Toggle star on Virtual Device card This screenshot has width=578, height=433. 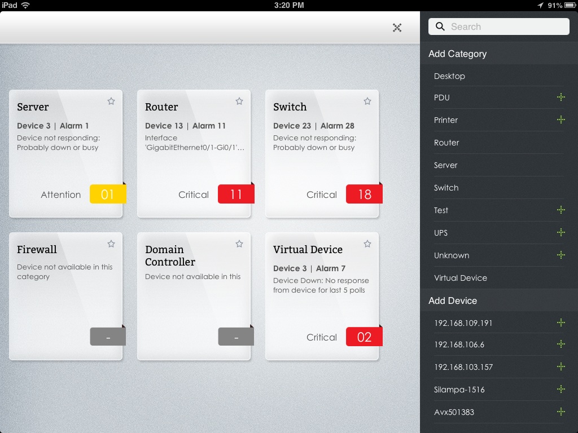[x=367, y=244]
